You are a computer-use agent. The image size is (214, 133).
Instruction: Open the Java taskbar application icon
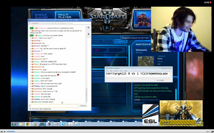click(x=71, y=124)
